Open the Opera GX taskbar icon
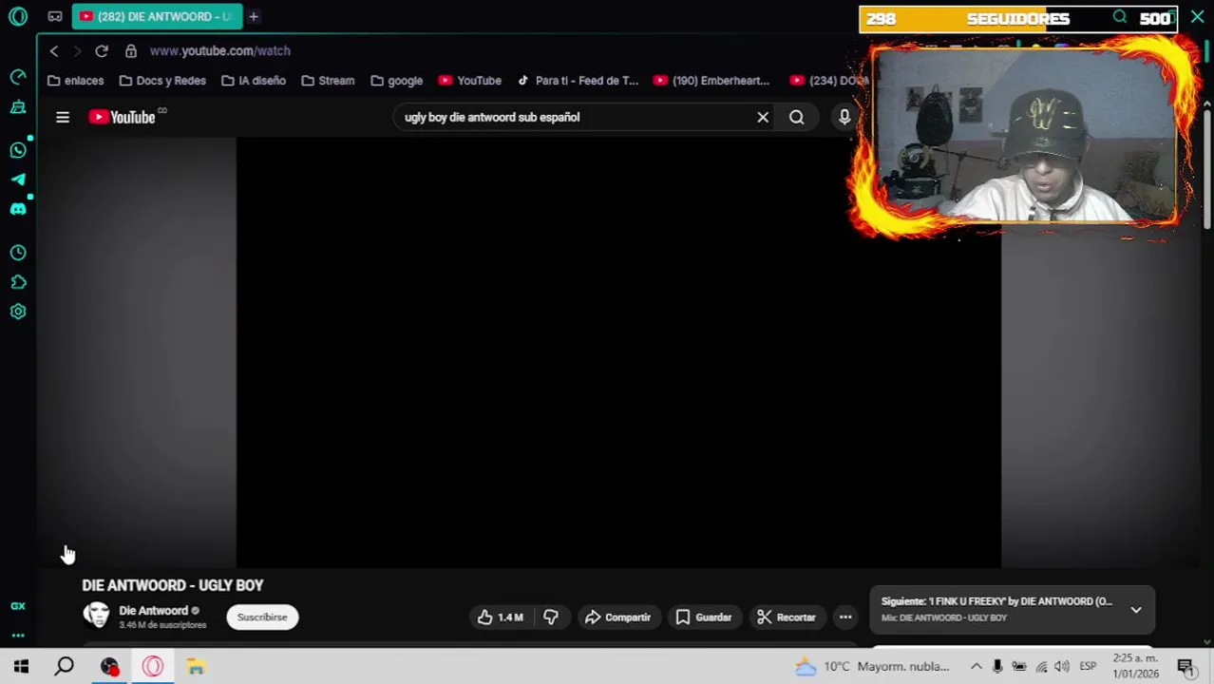This screenshot has height=684, width=1214. point(153,667)
